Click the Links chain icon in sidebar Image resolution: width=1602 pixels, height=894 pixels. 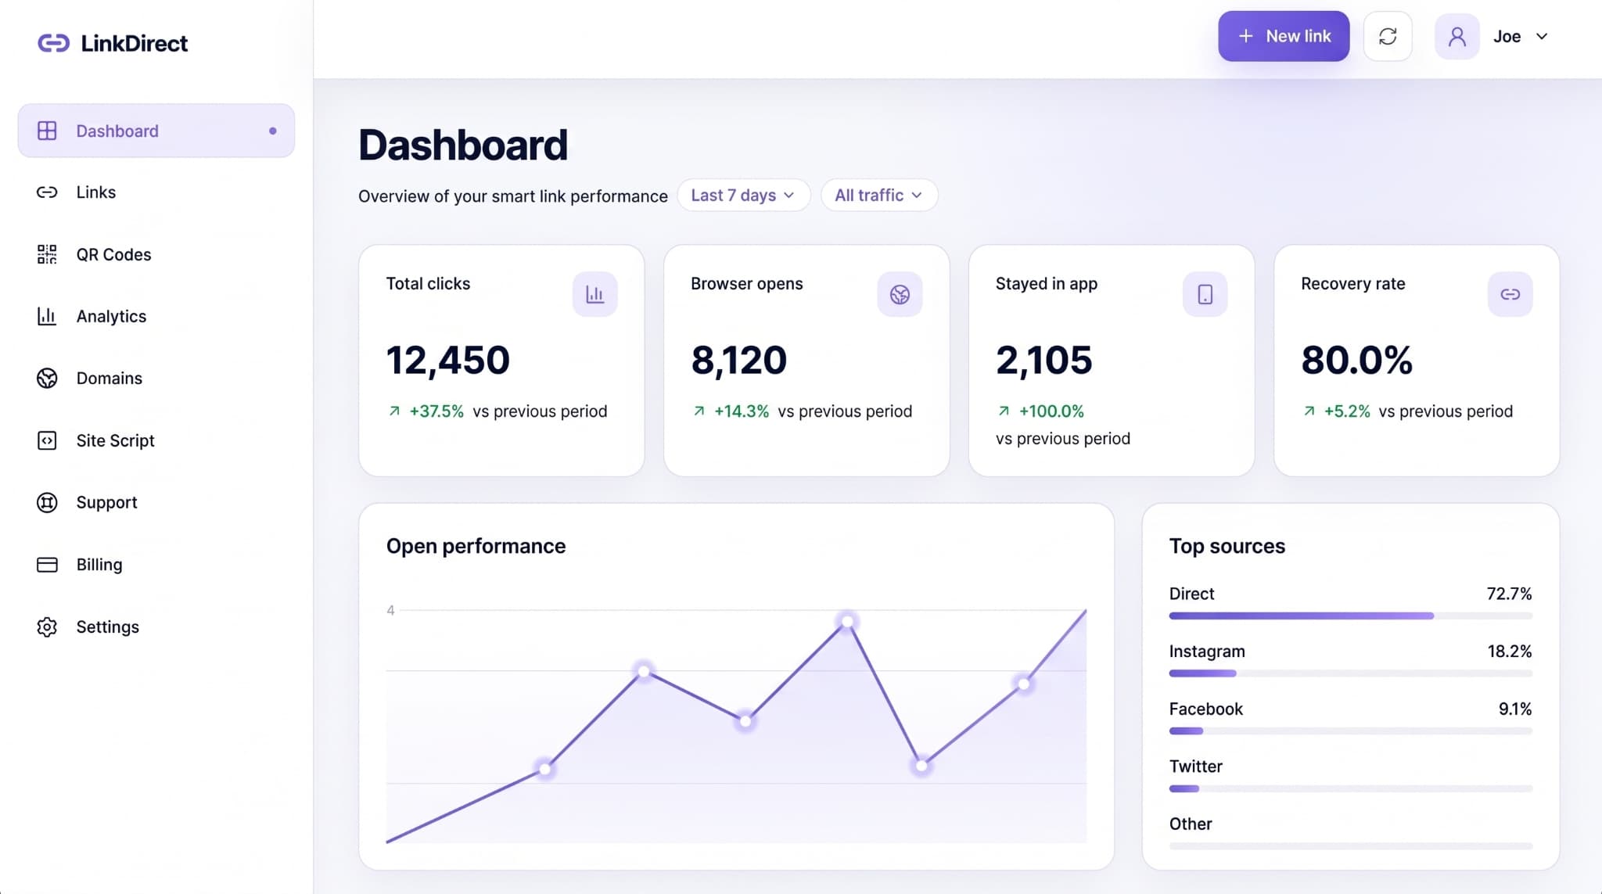click(47, 192)
